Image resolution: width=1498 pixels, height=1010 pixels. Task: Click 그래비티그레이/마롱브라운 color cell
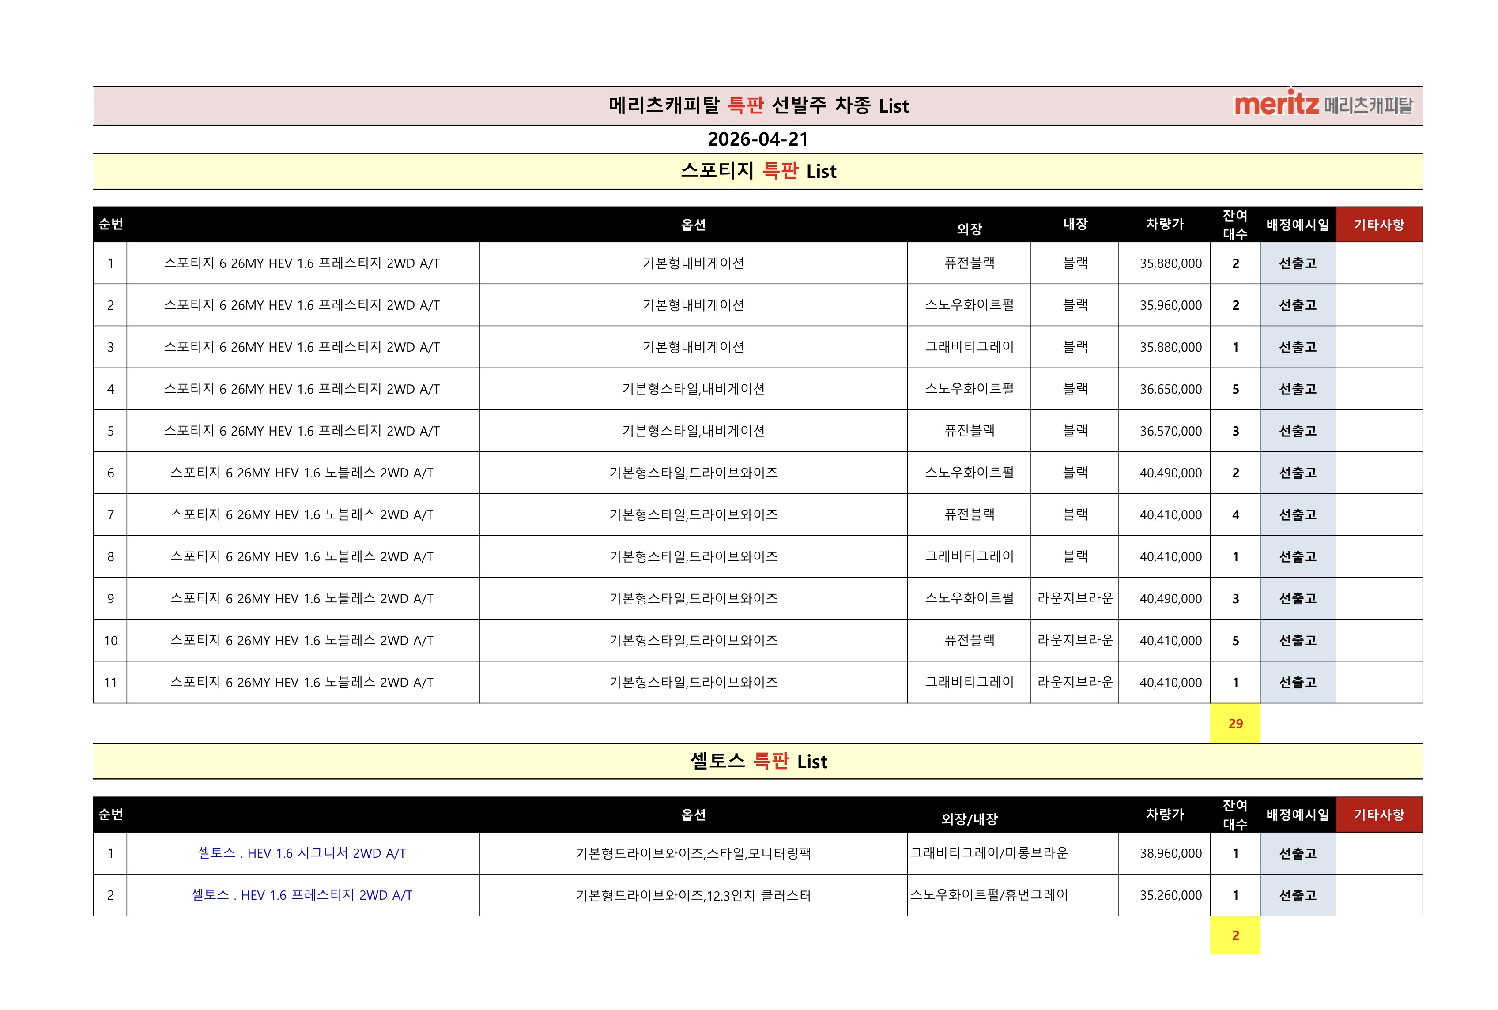[x=989, y=853]
